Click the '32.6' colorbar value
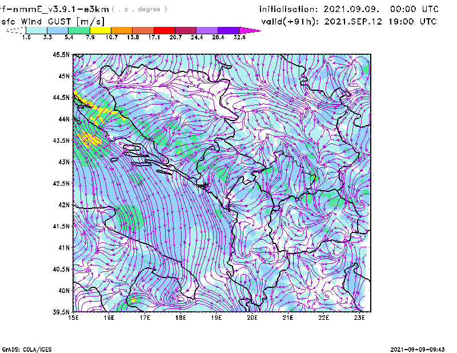Viewport: 457px width, 353px height. [239, 37]
